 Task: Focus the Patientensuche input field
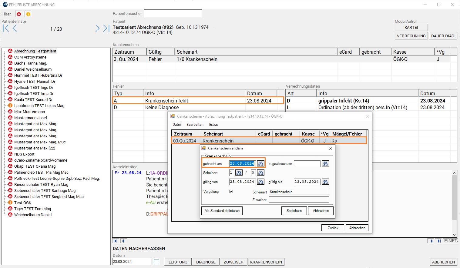pyautogui.click(x=173, y=13)
